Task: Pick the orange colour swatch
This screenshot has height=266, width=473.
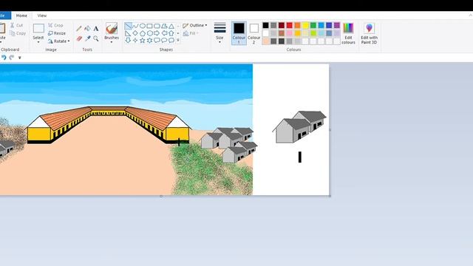Action: click(x=297, y=25)
